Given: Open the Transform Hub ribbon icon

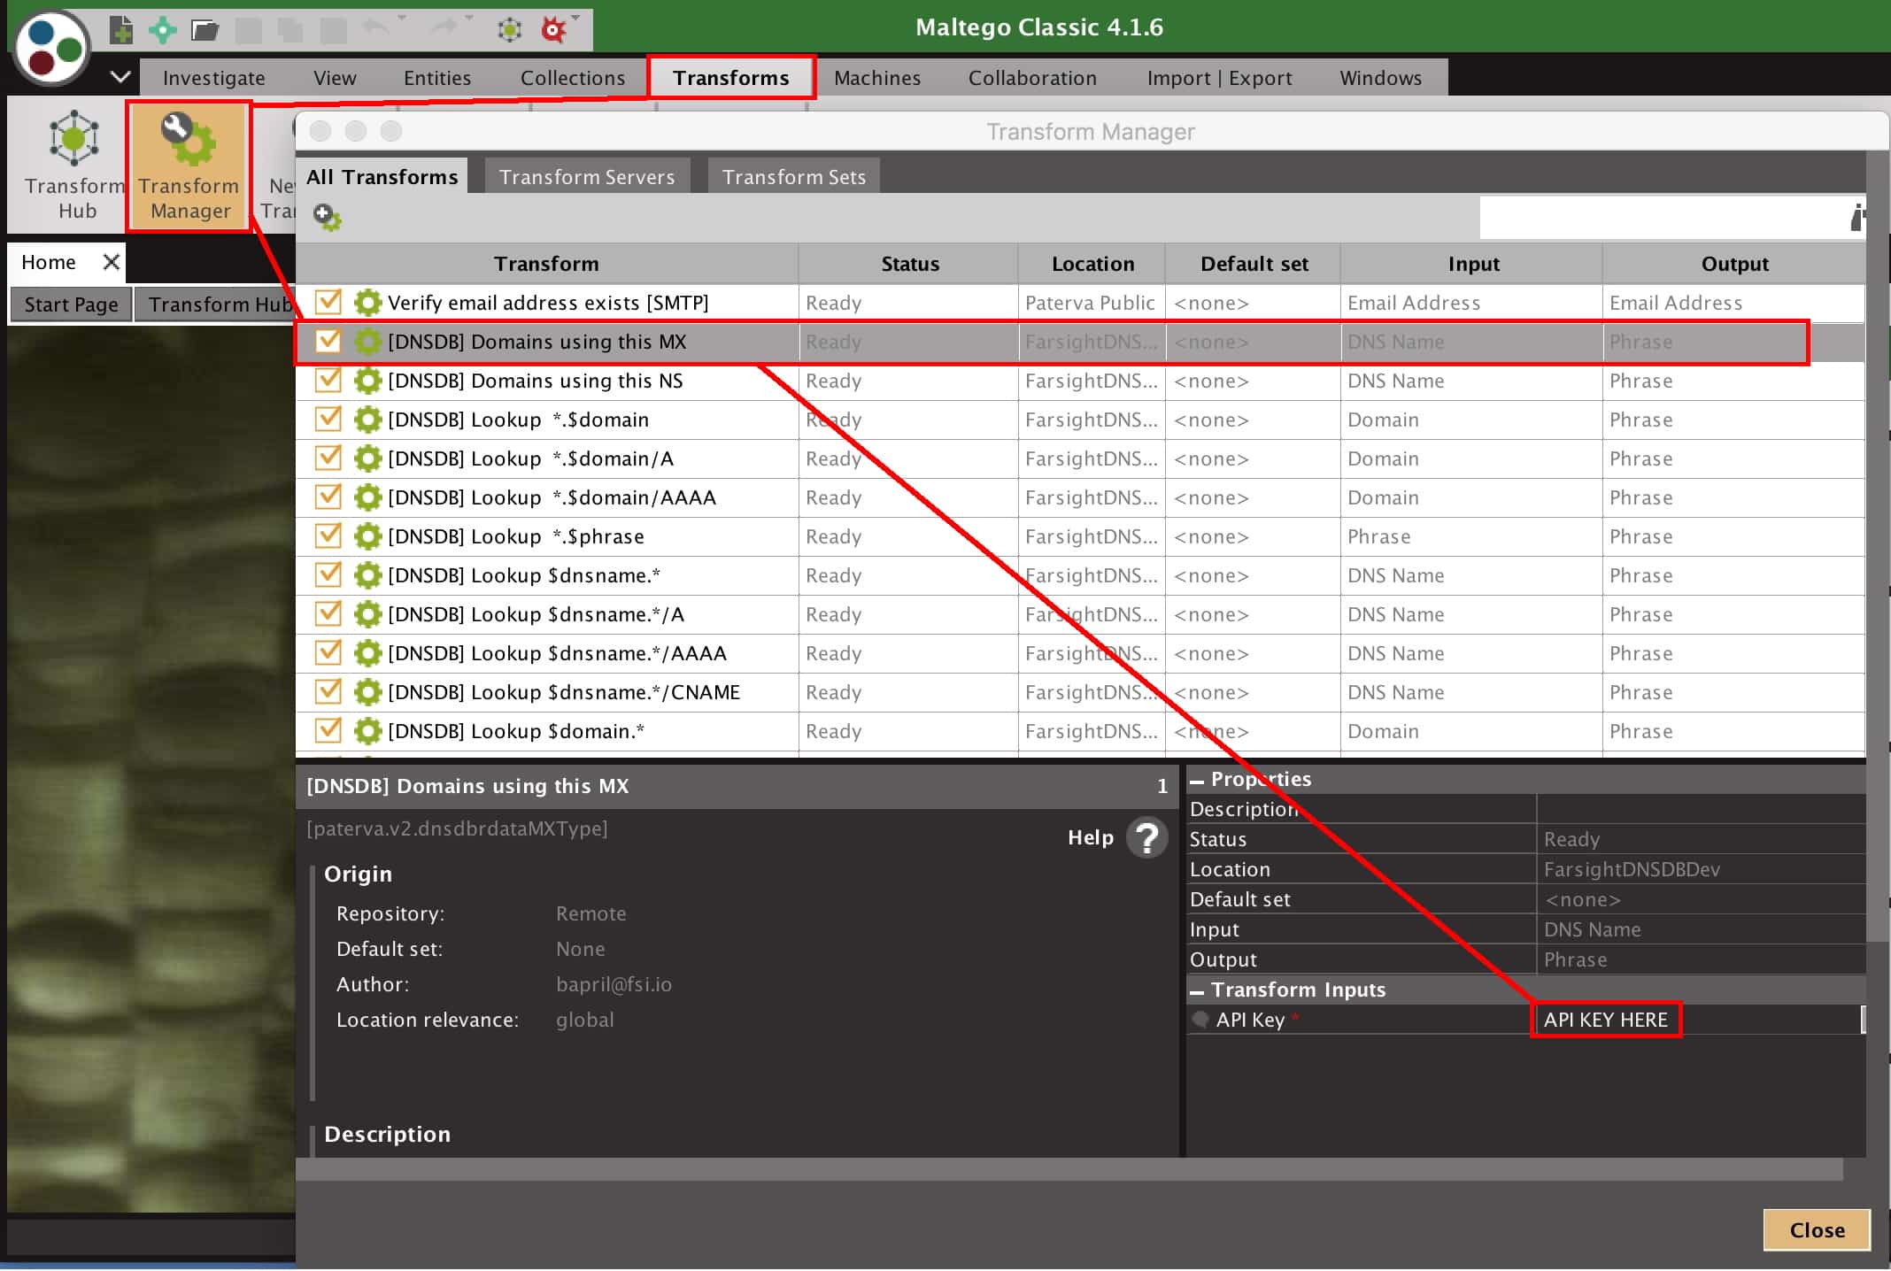Looking at the screenshot, I should pyautogui.click(x=74, y=165).
